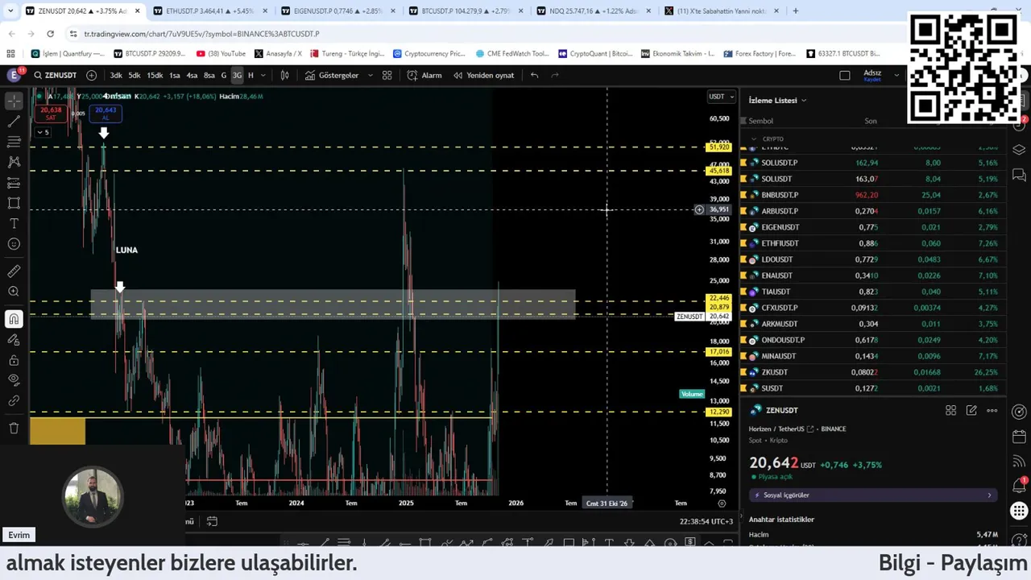This screenshot has width=1031, height=580.
Task: Open the Fibonacci tools group
Action: pos(14,142)
